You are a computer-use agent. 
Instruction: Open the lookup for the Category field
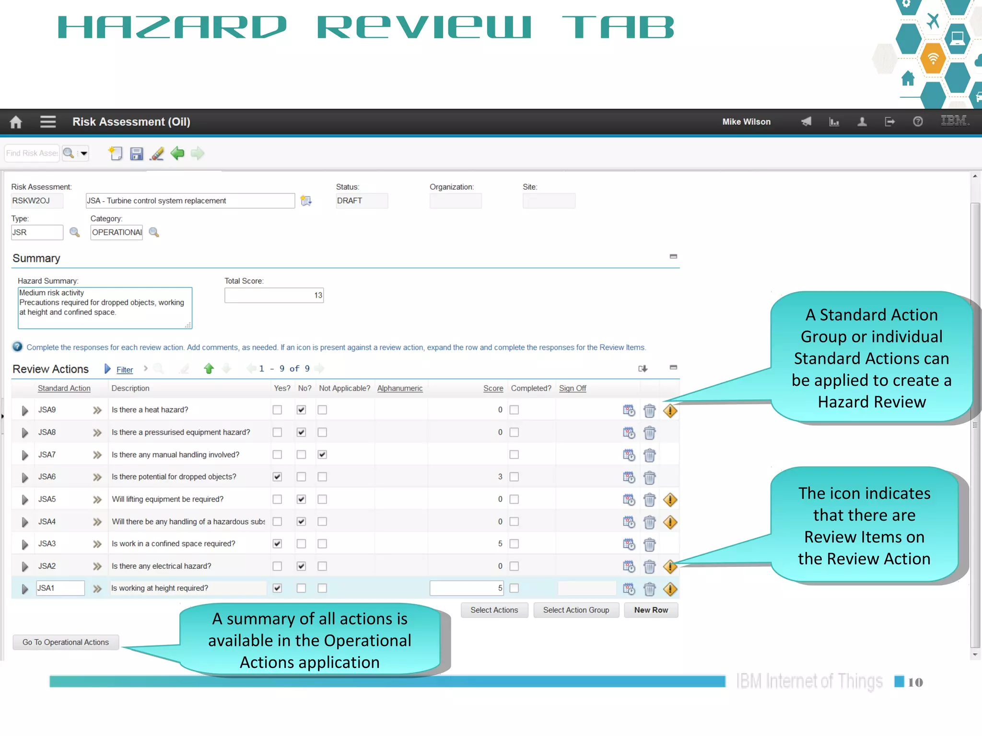click(x=154, y=232)
